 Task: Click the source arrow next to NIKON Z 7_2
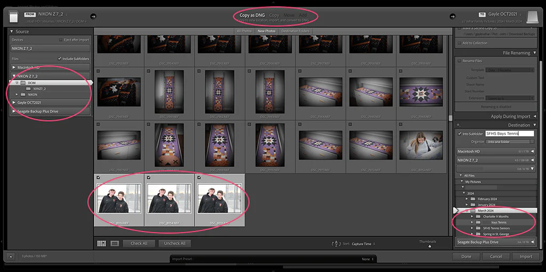point(93,16)
